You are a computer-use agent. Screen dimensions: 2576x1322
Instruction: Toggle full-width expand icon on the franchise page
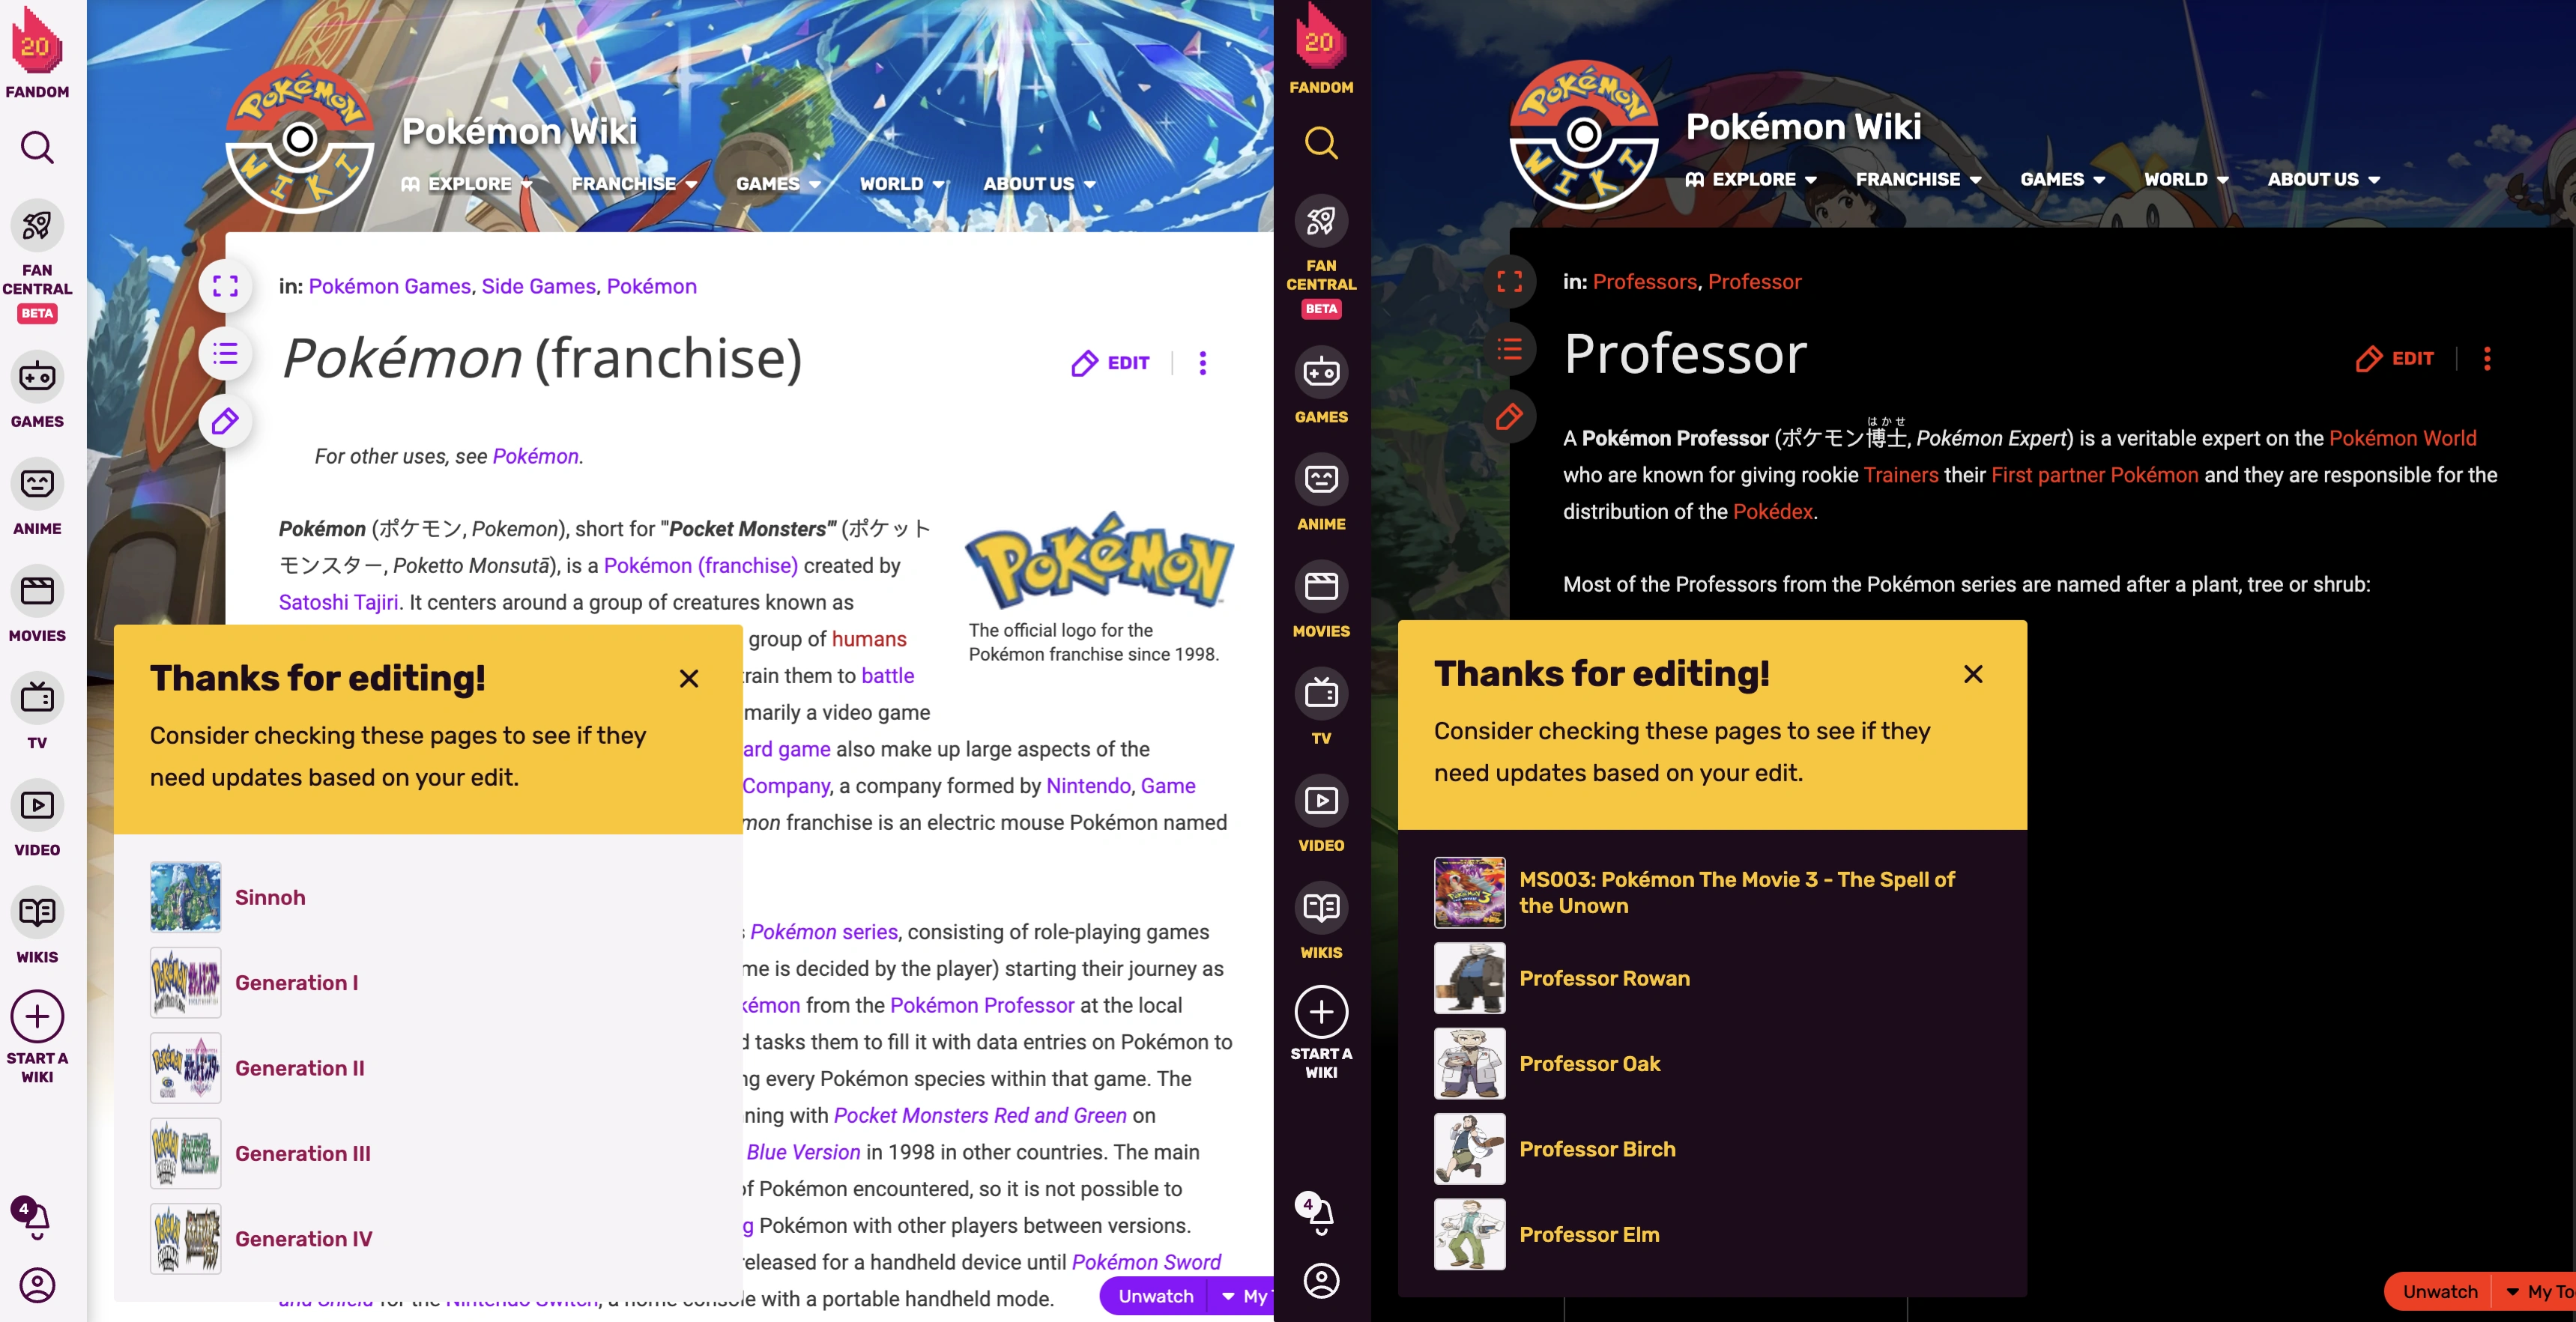(x=225, y=287)
